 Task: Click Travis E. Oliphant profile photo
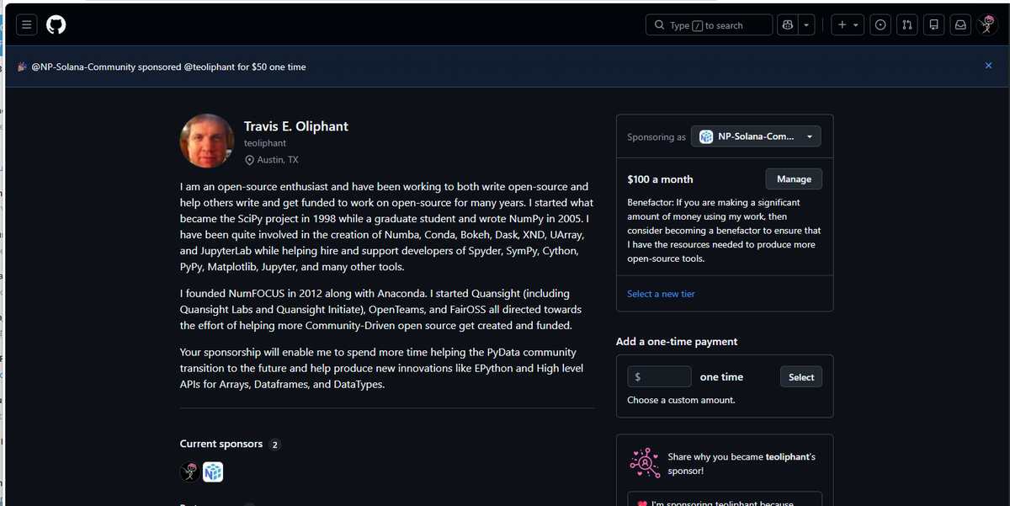point(207,141)
